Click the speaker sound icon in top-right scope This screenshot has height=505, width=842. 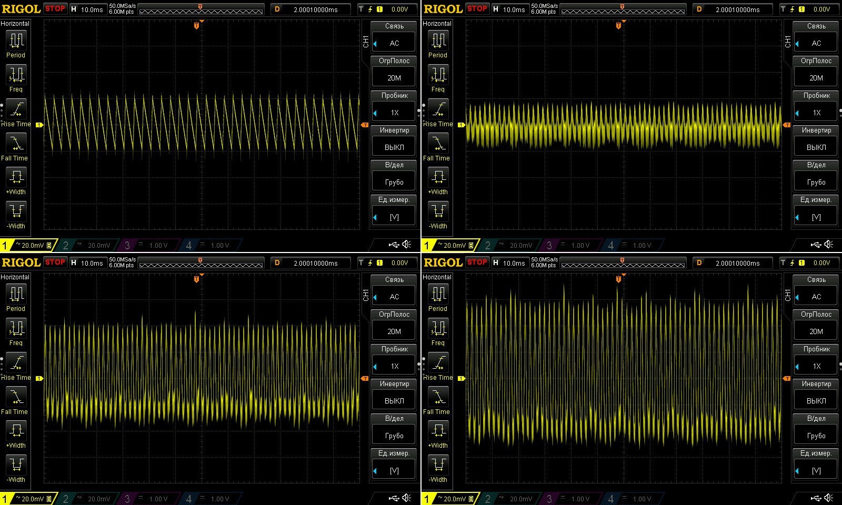click(x=829, y=245)
